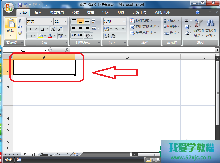Click the Name Box showing A1

coord(31,50)
